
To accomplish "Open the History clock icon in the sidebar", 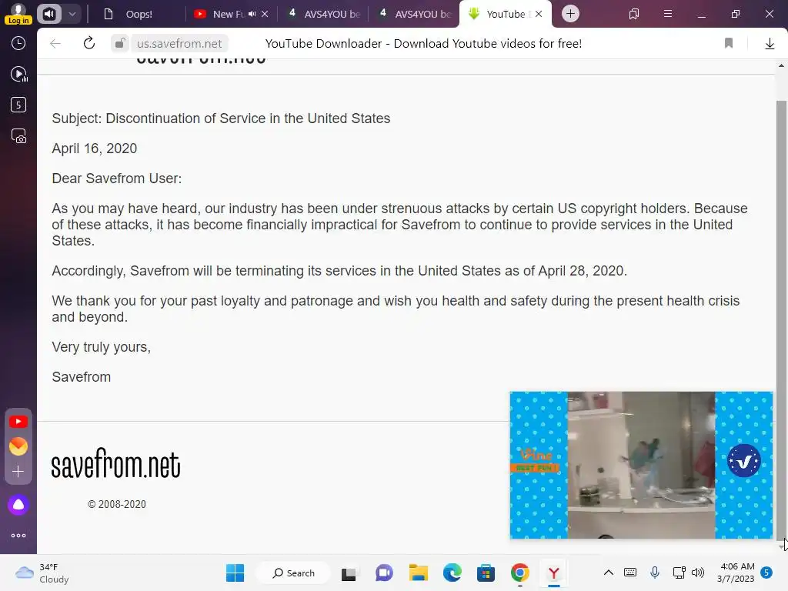I will (18, 43).
